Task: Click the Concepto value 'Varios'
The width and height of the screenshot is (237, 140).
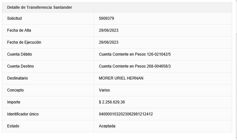Action: (104, 90)
